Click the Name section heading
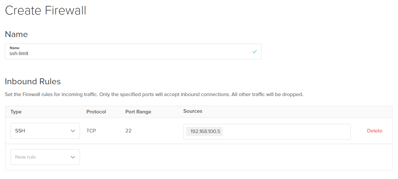Viewport: 398px width, 179px height. (x=16, y=34)
